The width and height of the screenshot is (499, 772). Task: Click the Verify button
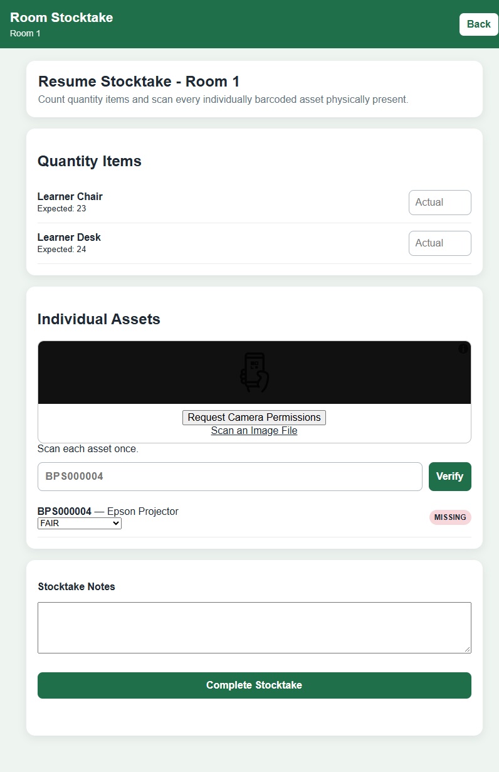tap(449, 477)
